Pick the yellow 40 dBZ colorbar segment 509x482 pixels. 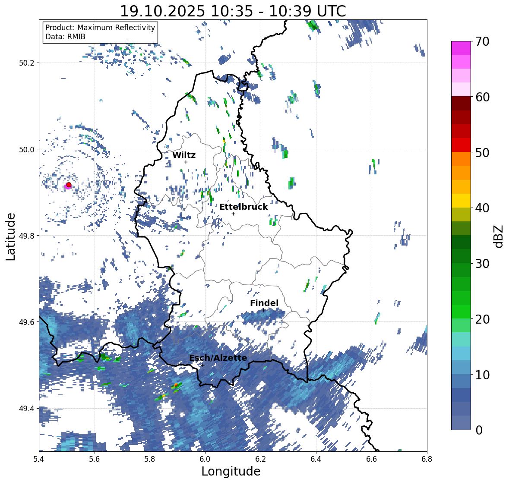pos(461,201)
